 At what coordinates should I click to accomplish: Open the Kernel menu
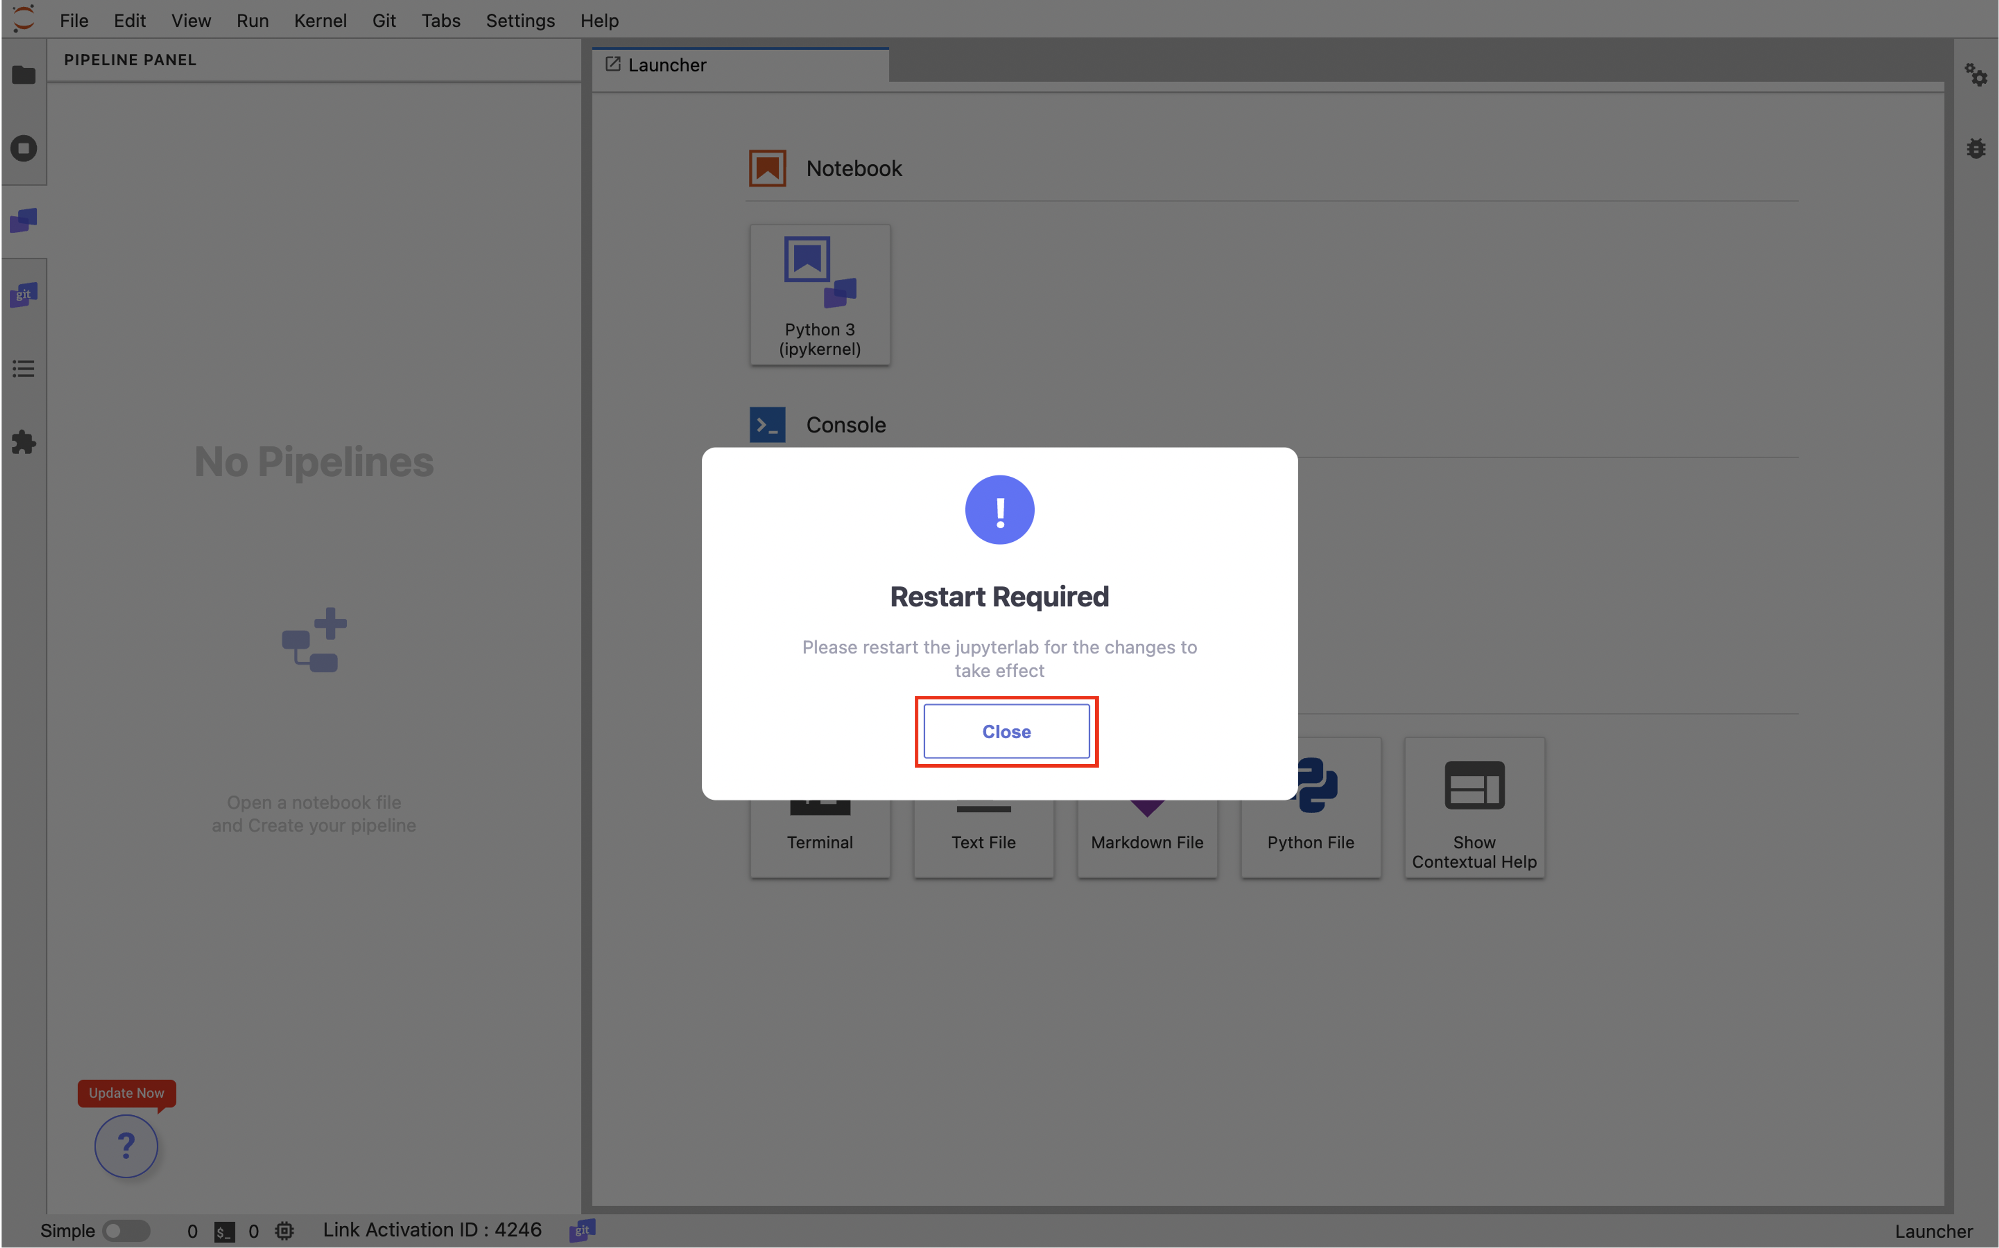point(319,21)
